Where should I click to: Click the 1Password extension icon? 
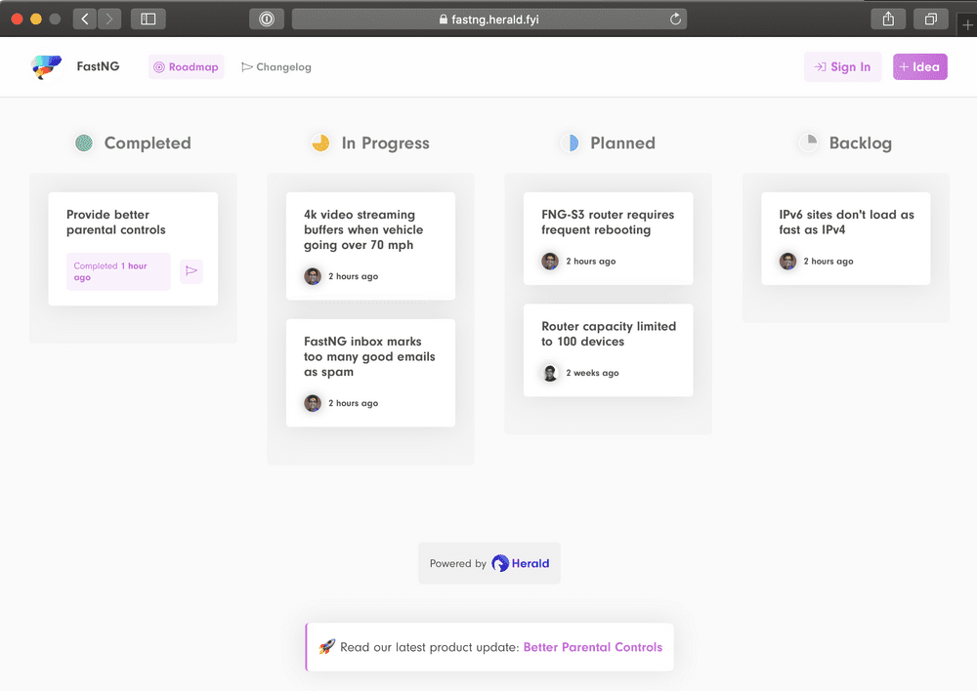tap(267, 19)
